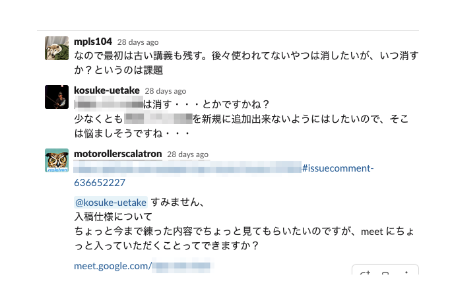The image size is (450, 293).
Task: Open the mpls104 username profile
Action: tap(93, 42)
